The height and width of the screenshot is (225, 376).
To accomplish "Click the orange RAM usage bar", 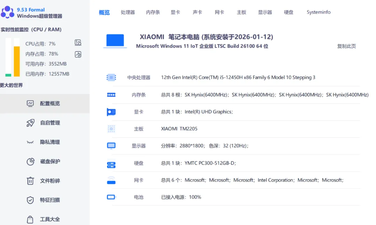I will click(17, 61).
